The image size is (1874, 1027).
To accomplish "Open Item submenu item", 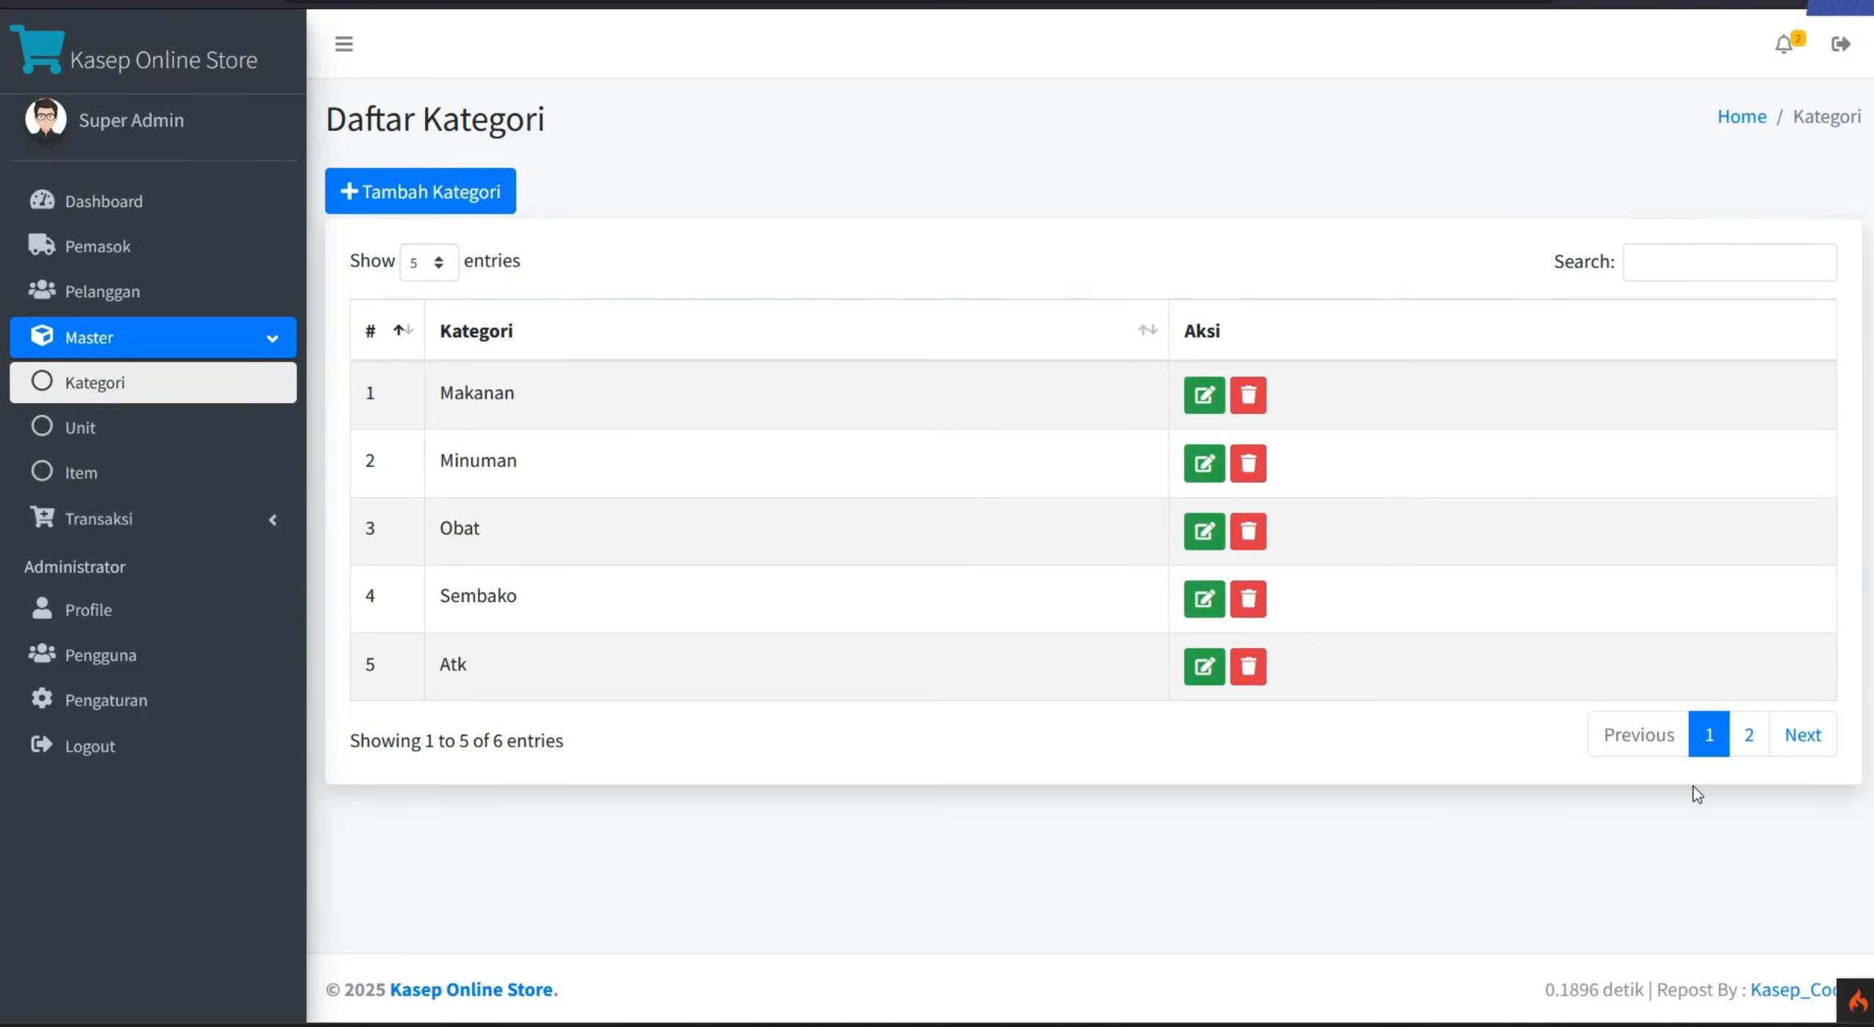I will pyautogui.click(x=153, y=473).
